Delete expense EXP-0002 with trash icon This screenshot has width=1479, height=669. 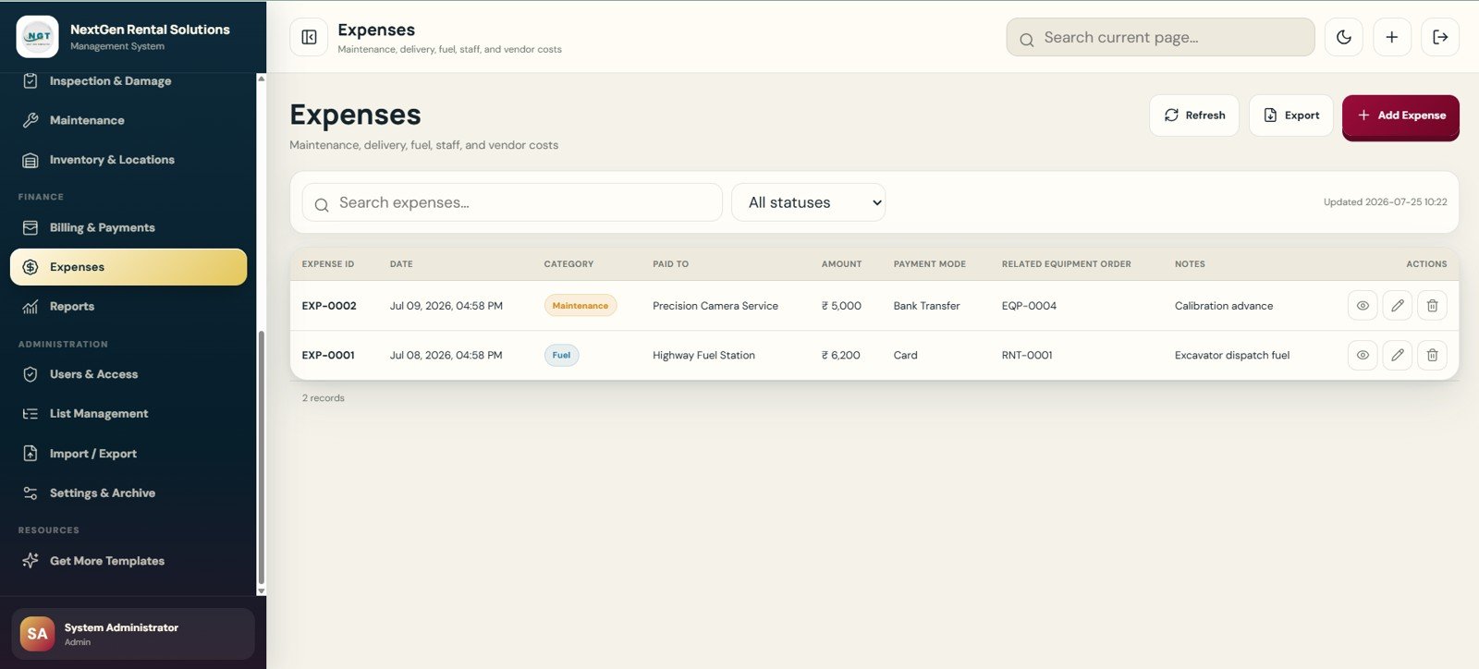pyautogui.click(x=1432, y=306)
